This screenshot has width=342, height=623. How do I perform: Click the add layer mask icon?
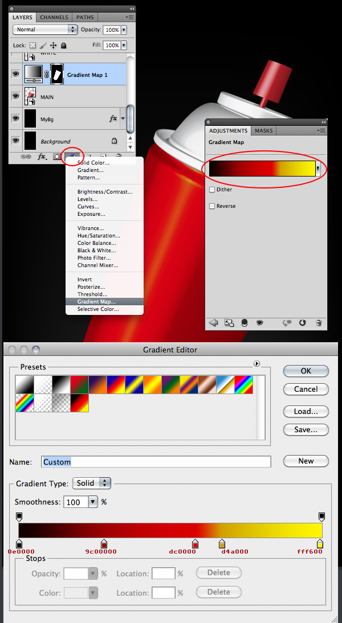(57, 156)
